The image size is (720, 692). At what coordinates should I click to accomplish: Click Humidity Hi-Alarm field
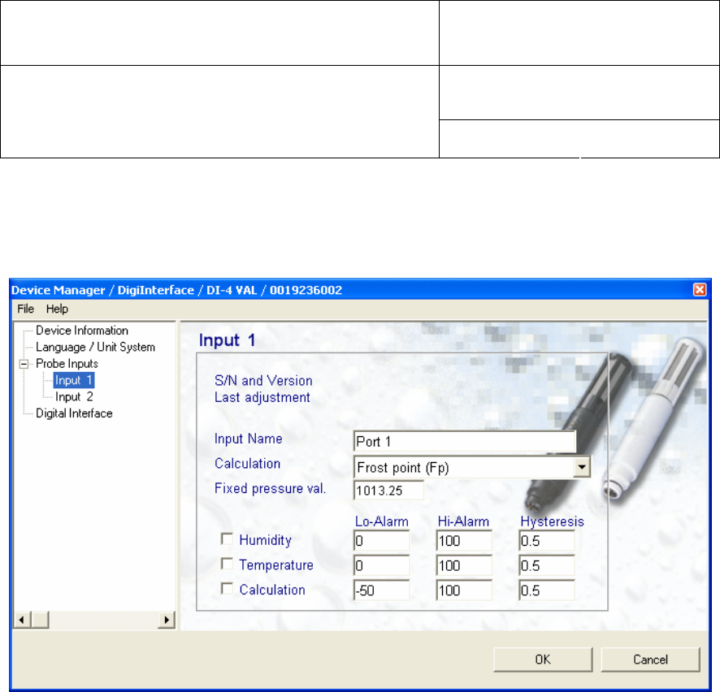464,541
